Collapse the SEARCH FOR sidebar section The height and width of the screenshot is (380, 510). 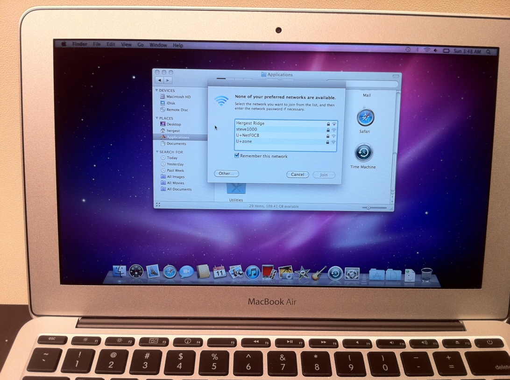[x=157, y=152]
